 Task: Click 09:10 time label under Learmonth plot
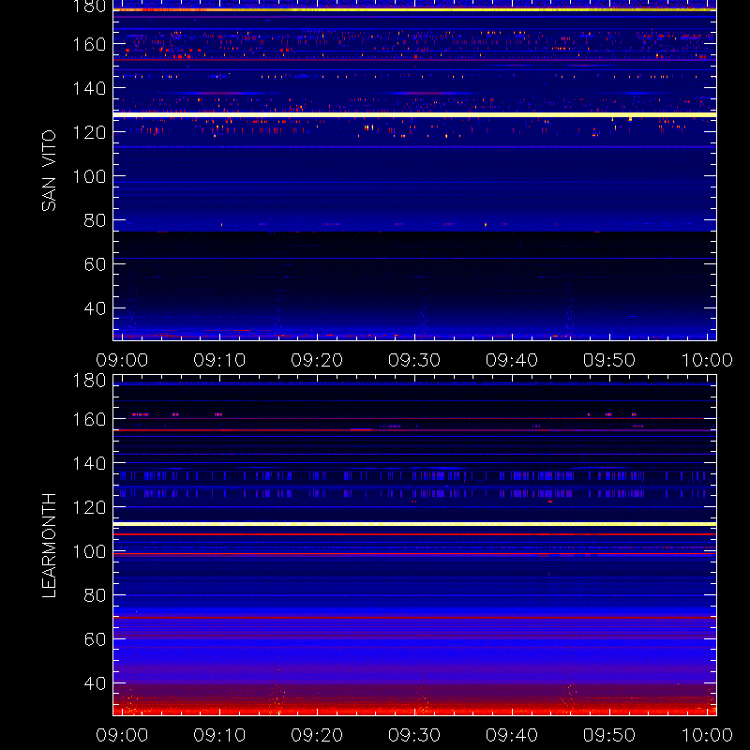point(219,735)
